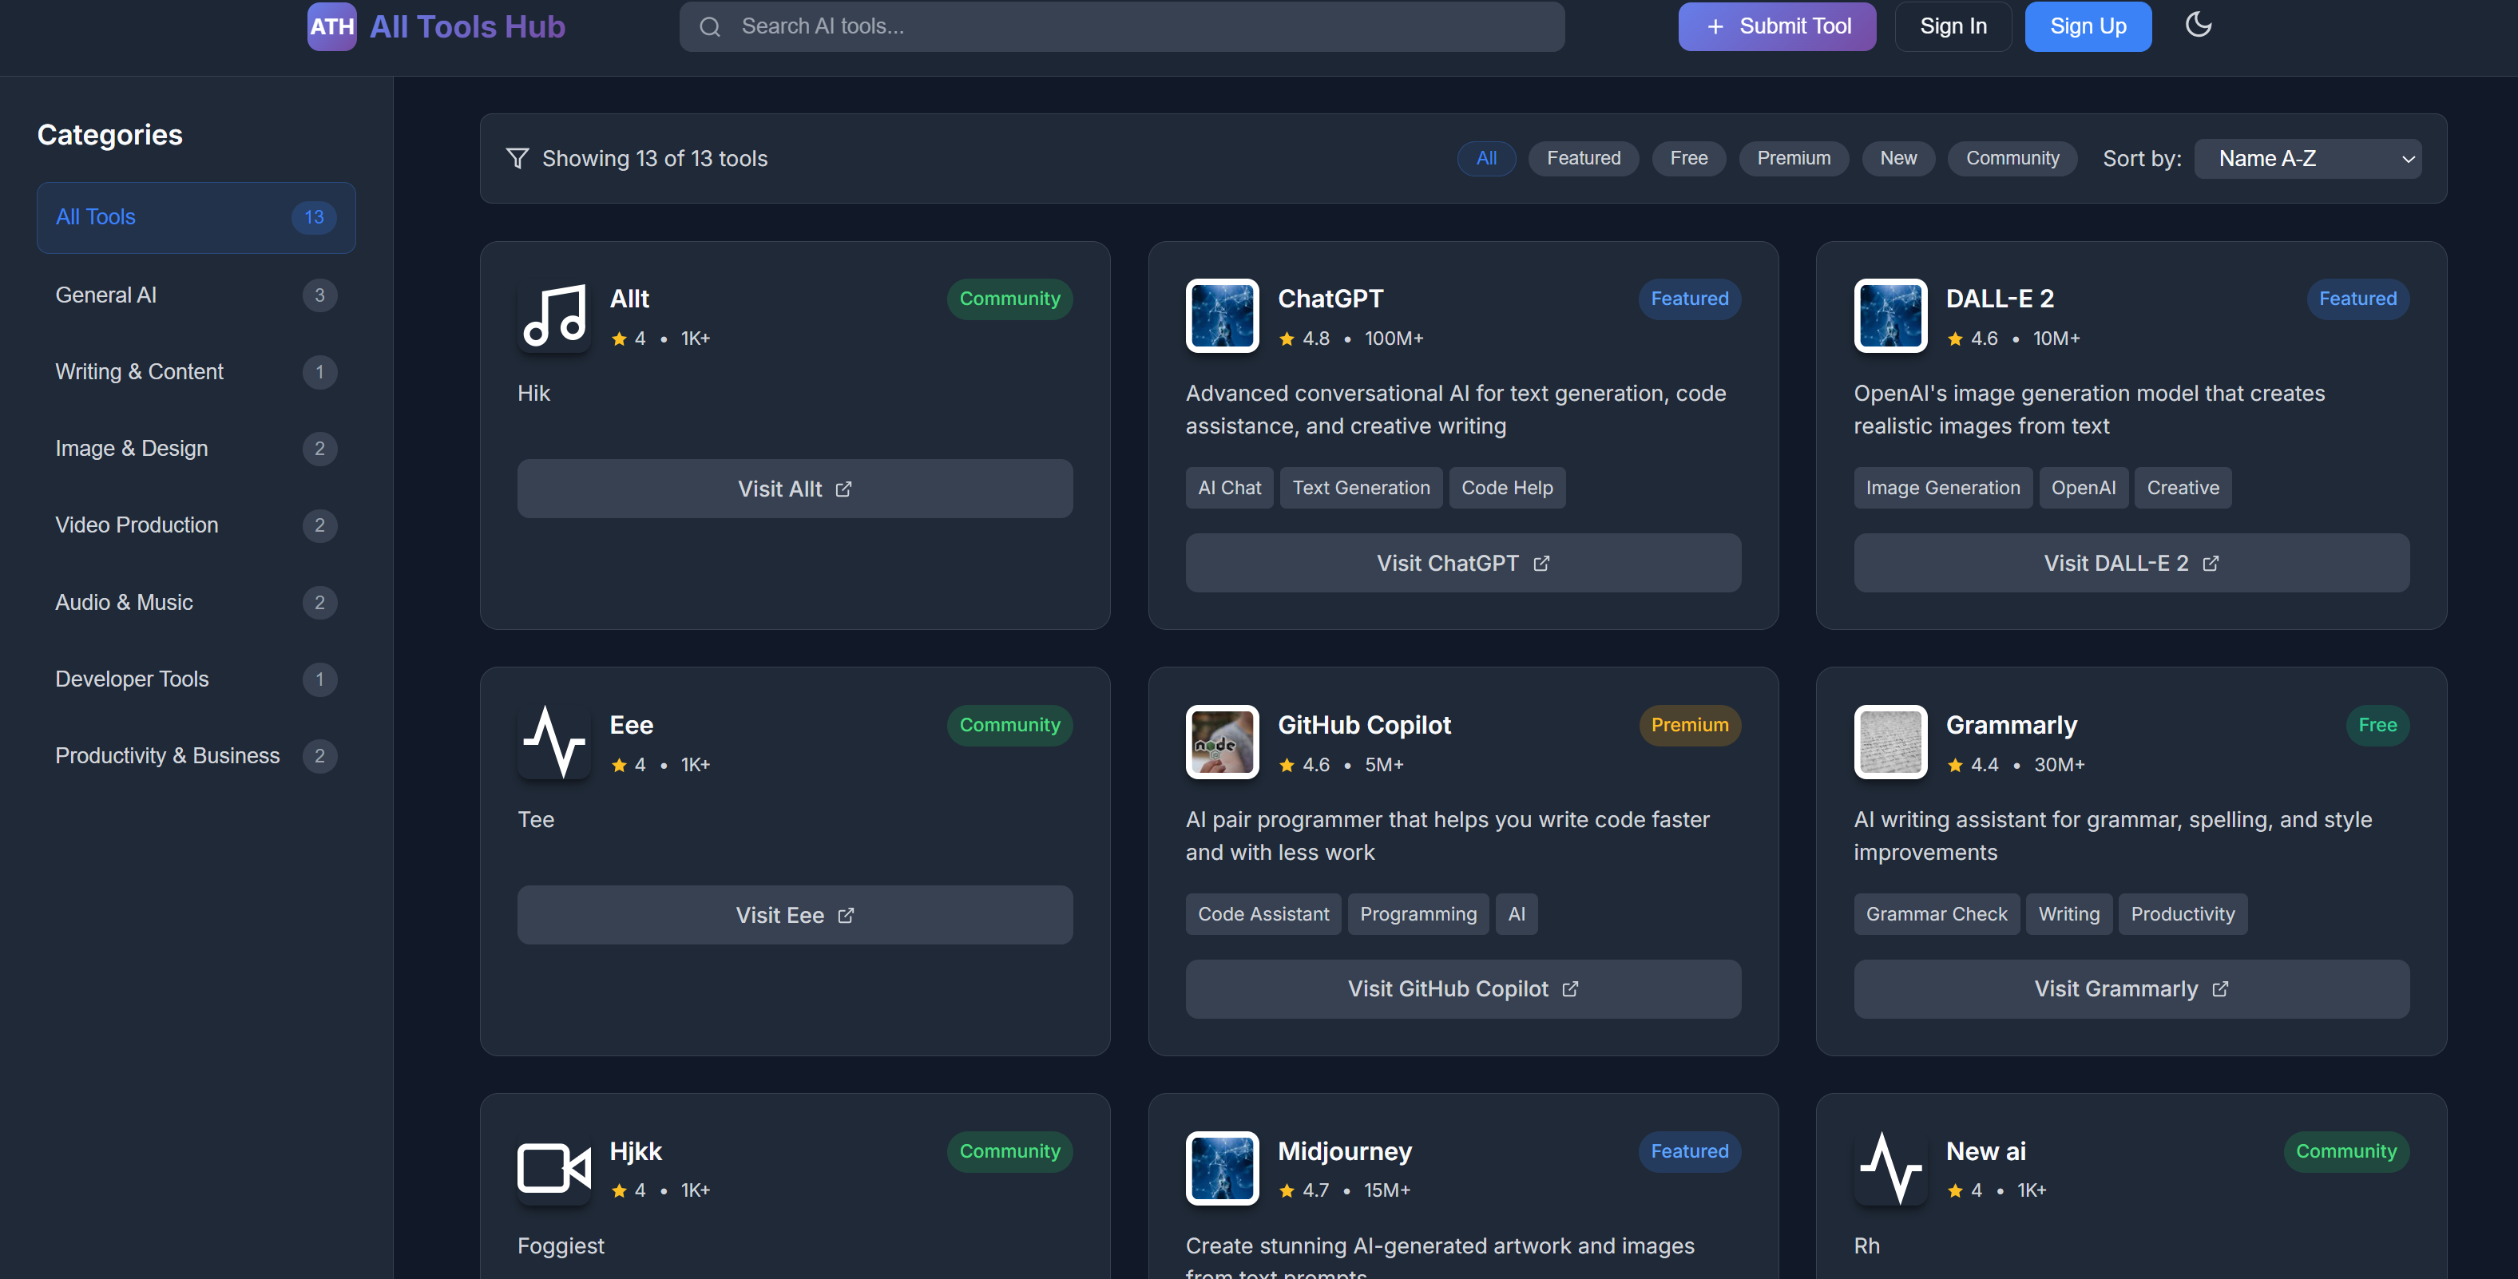The width and height of the screenshot is (2518, 1279).
Task: Click the Code Assistant tag
Action: (x=1263, y=913)
